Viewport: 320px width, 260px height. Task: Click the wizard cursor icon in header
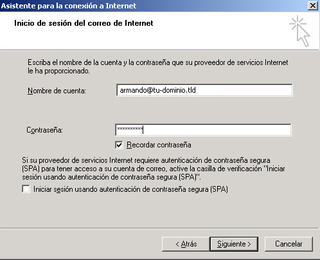[x=300, y=31]
